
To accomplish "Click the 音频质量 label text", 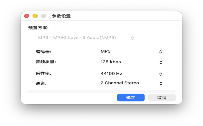I will pyautogui.click(x=46, y=62).
